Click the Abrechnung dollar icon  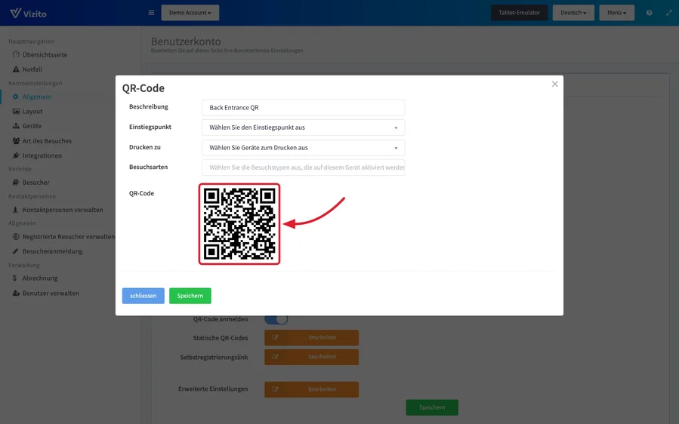(x=14, y=278)
